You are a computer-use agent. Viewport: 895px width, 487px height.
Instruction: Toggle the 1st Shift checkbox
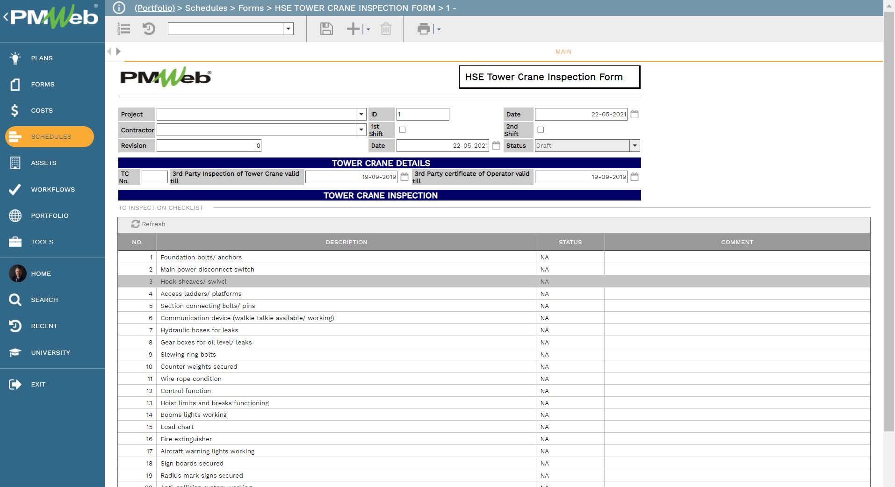coord(402,129)
